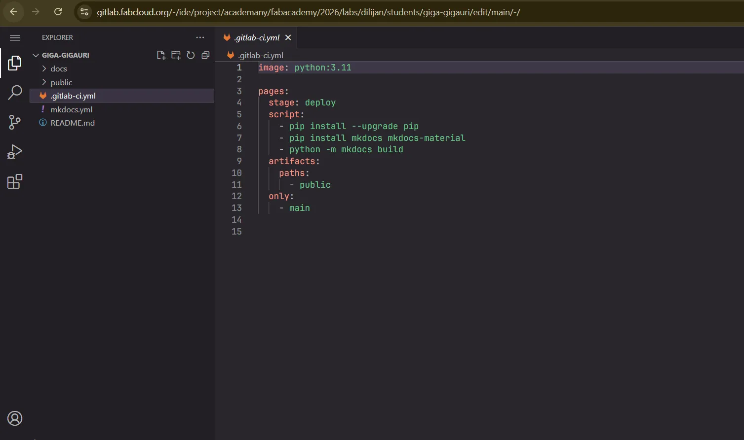Close the .gitlab-ci.yml editor tab
This screenshot has height=440, width=744.
(288, 37)
